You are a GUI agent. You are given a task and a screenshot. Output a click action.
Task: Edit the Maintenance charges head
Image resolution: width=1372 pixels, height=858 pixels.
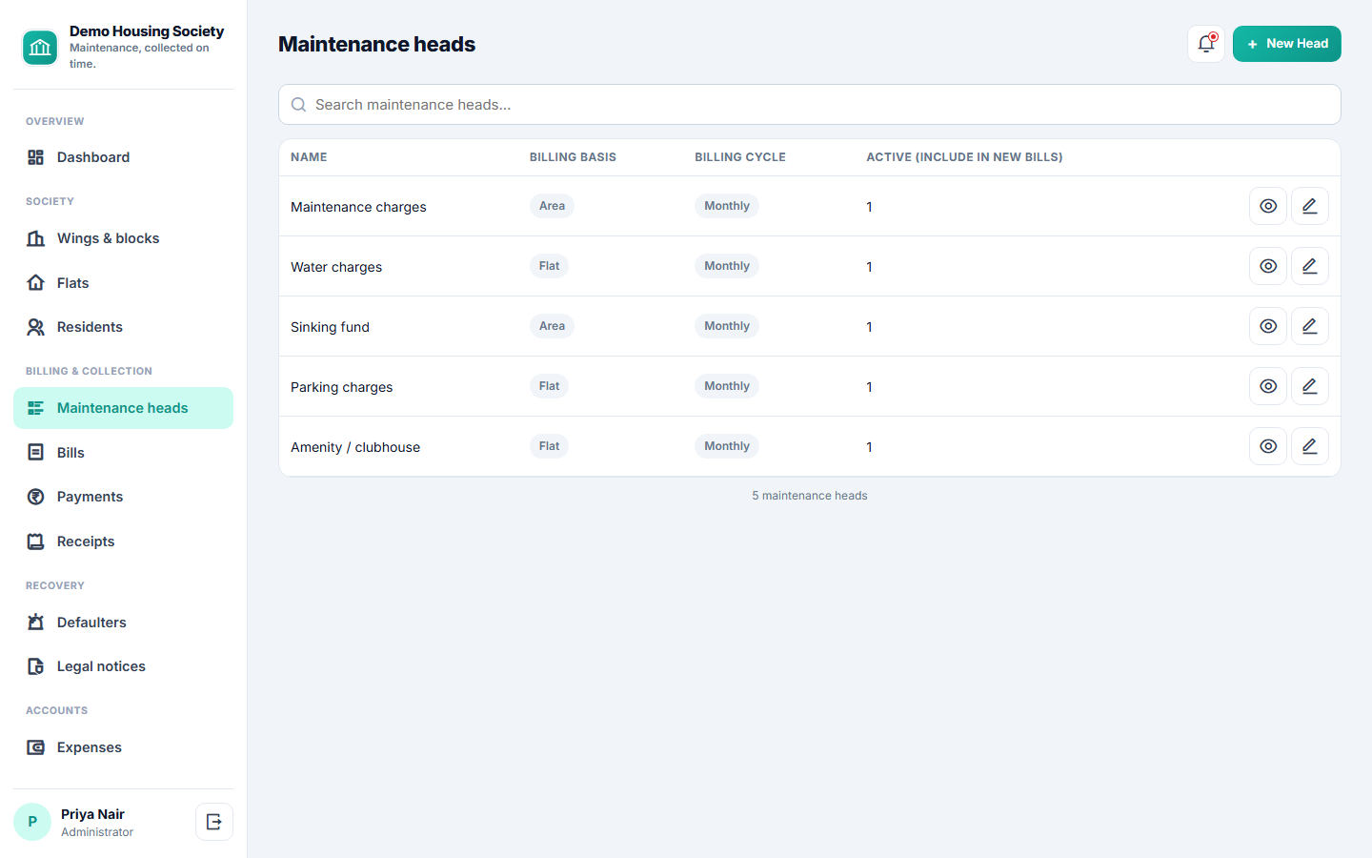[1310, 206]
